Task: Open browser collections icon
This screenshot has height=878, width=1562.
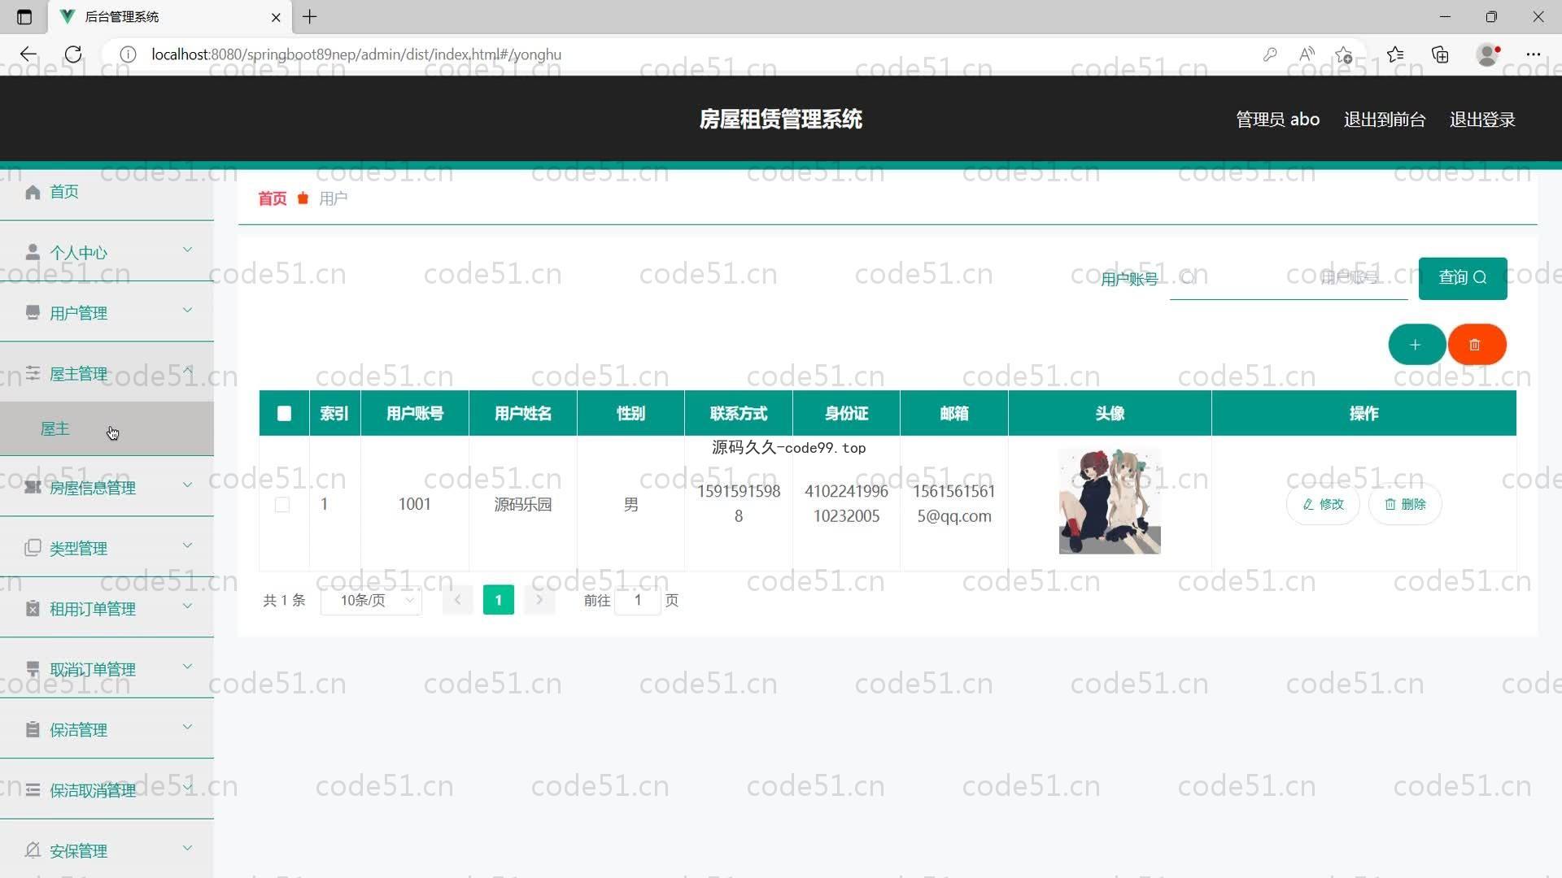Action: click(1440, 54)
